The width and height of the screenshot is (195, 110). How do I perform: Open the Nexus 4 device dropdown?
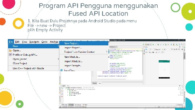click(158, 49)
